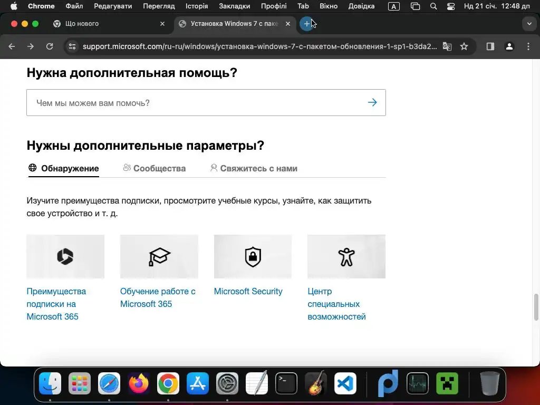Screen dimensions: 540x405
Task: Open Spotlight search in menu bar
Action: [x=433, y=6]
